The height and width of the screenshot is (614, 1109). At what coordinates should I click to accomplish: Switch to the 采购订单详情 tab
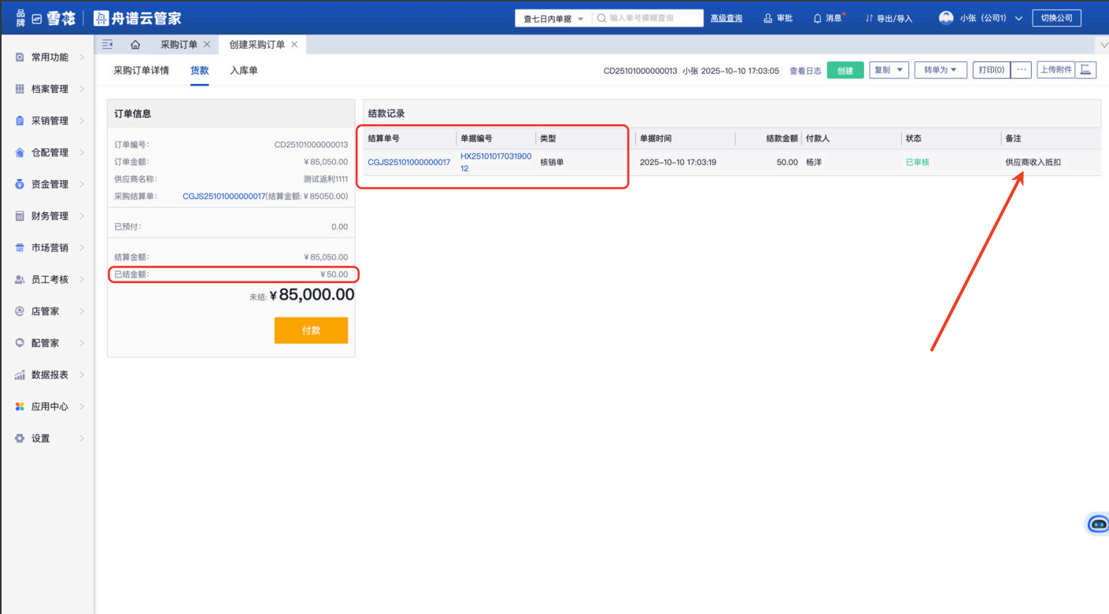141,71
